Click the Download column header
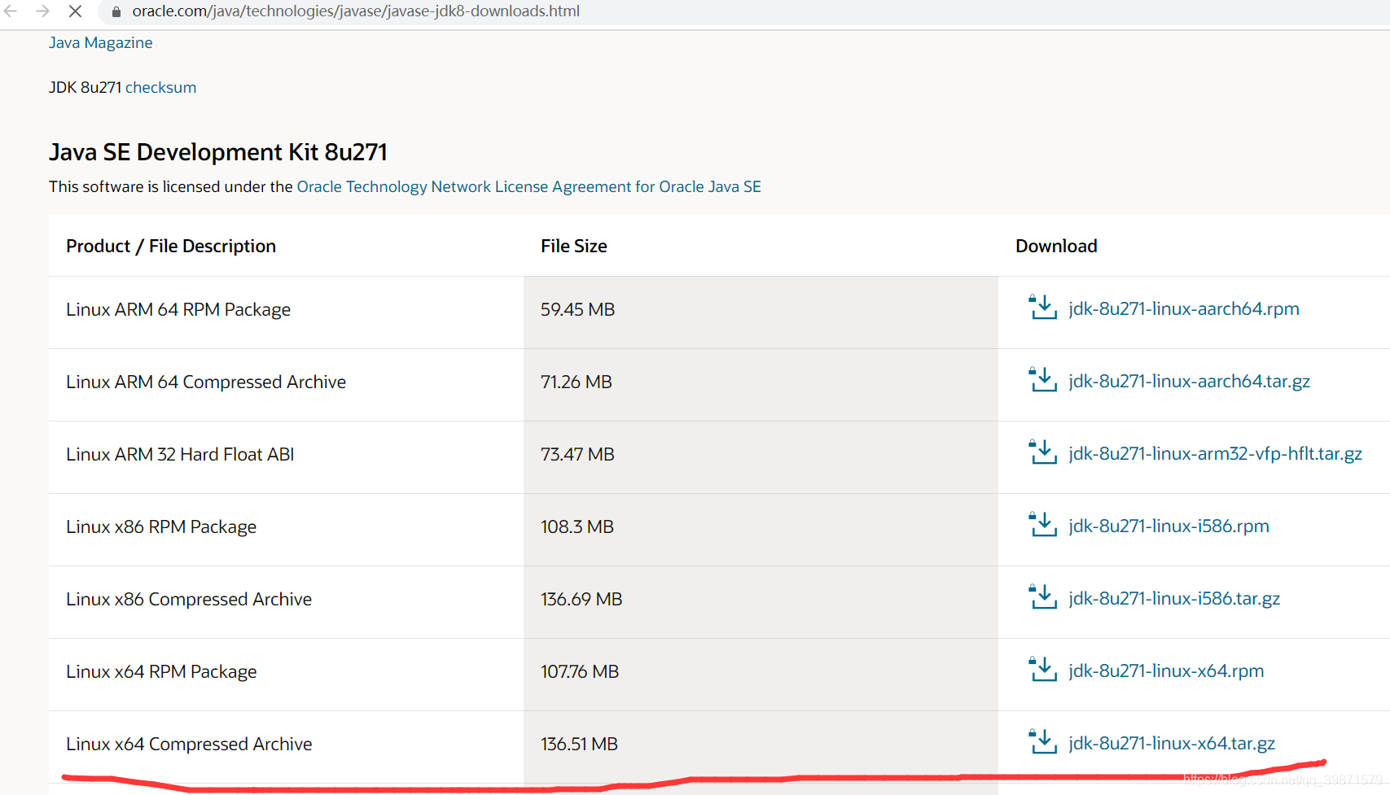The image size is (1390, 795). pyautogui.click(x=1056, y=246)
